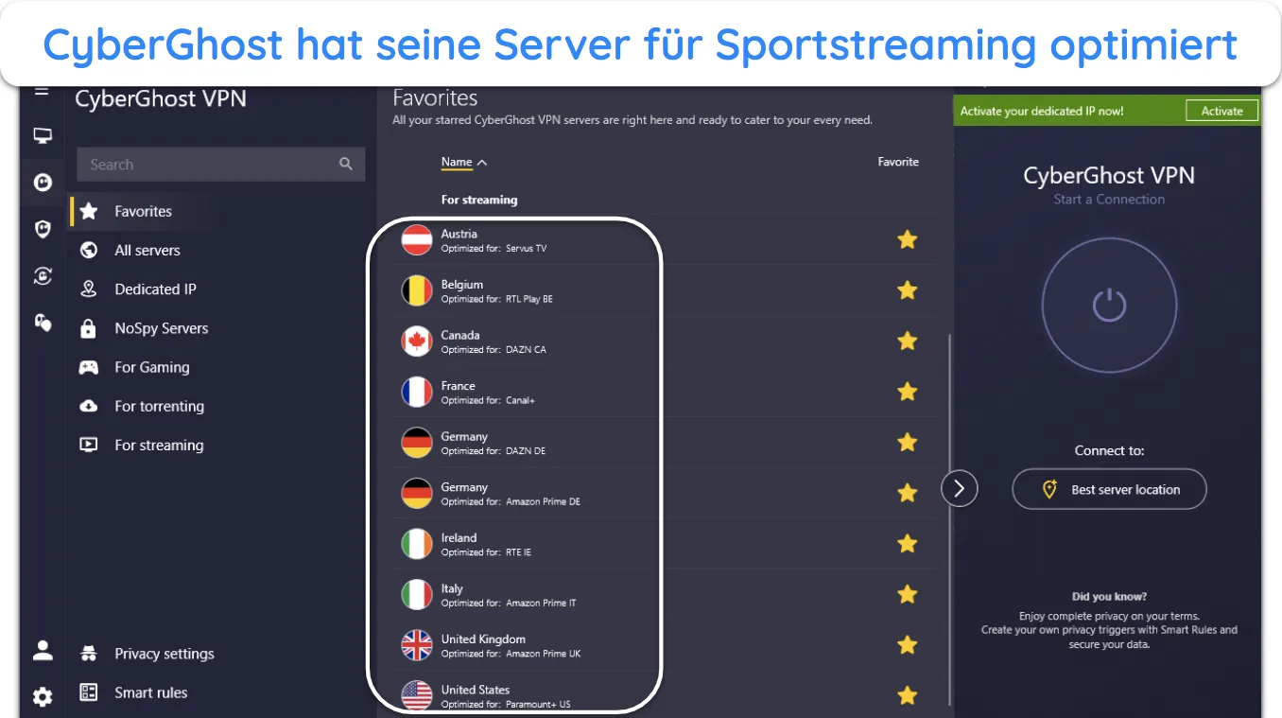
Task: Click the ghost logo icon in rail
Action: pos(43,182)
